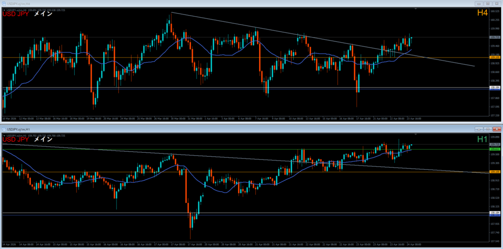
Task: Minimize the USDJPY H4 chart window
Action: point(478,3)
